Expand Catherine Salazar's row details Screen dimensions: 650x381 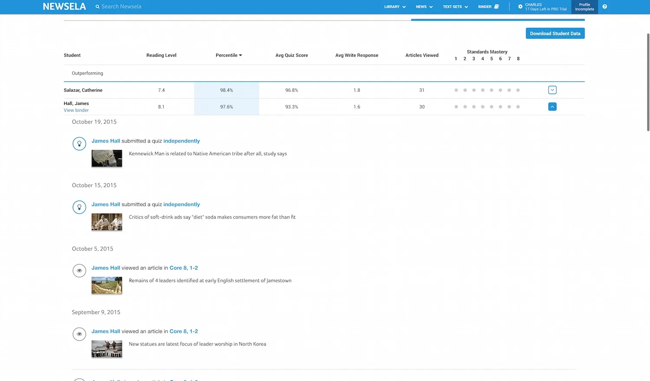(552, 90)
